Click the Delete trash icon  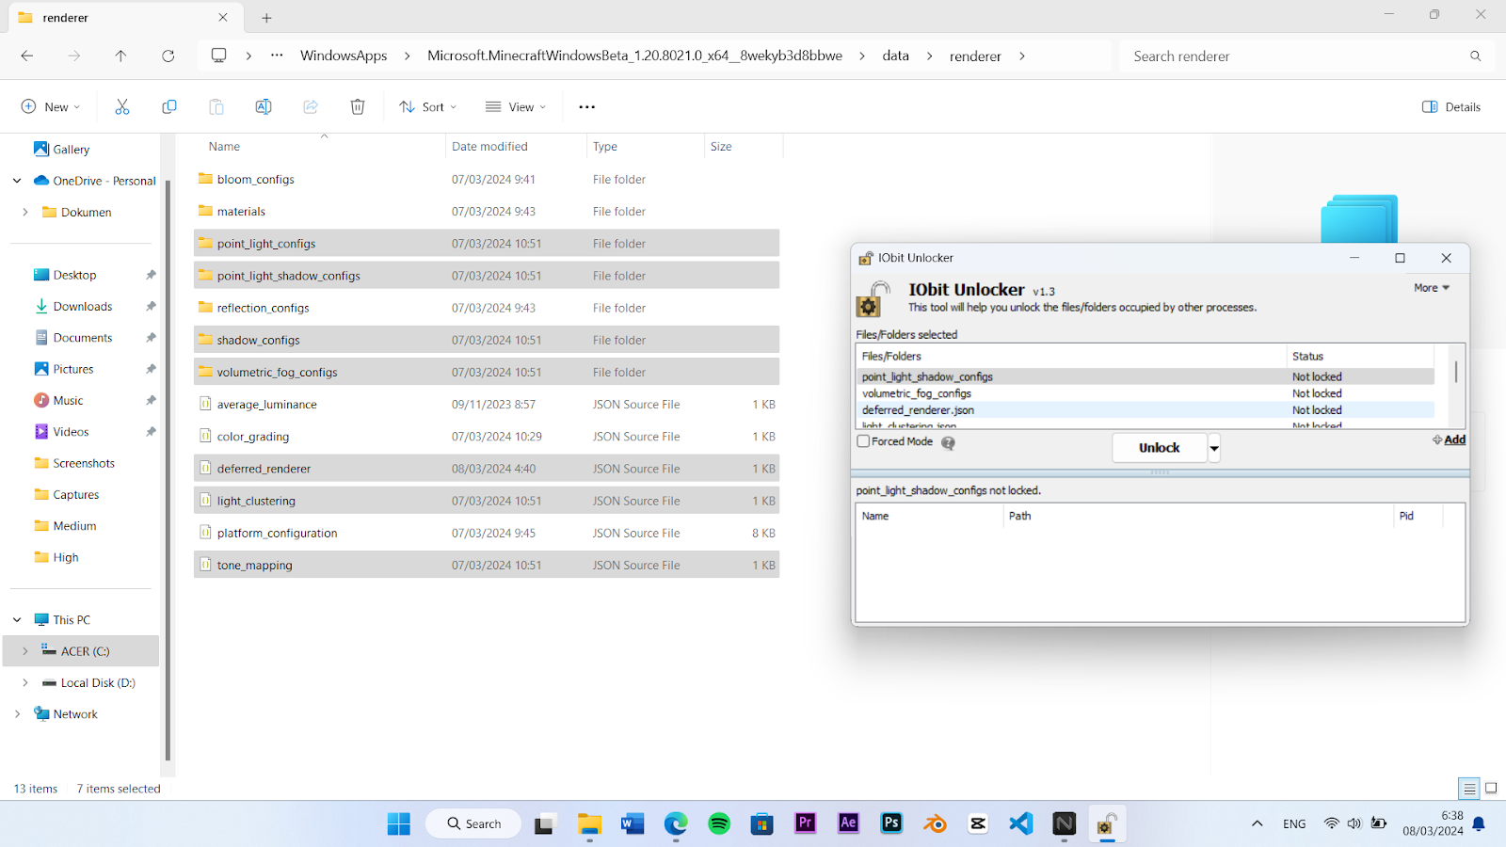(x=358, y=107)
